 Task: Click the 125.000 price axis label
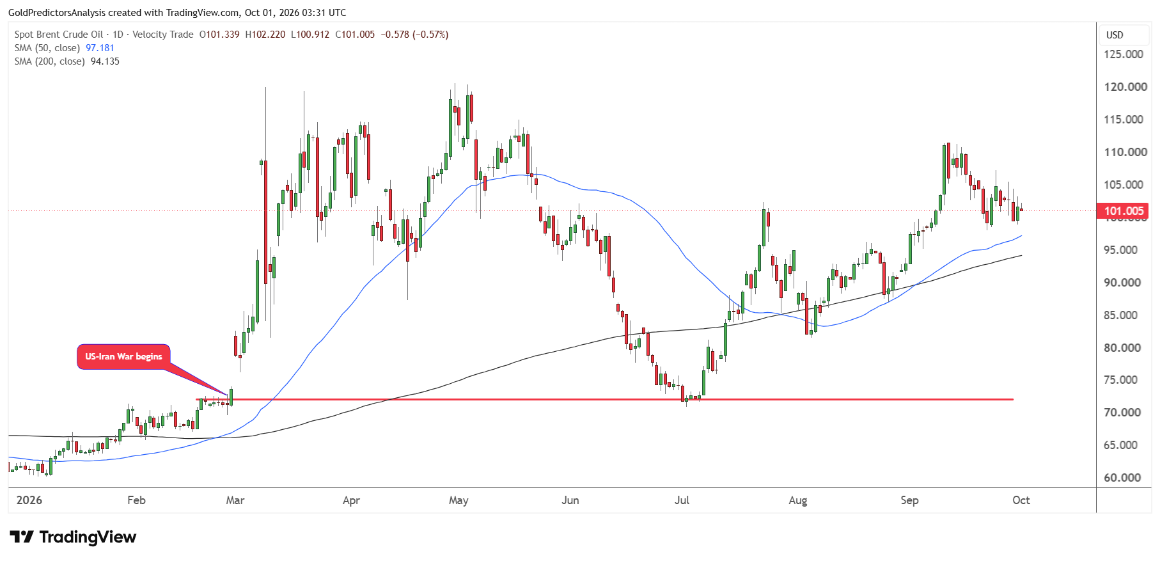pyautogui.click(x=1124, y=54)
